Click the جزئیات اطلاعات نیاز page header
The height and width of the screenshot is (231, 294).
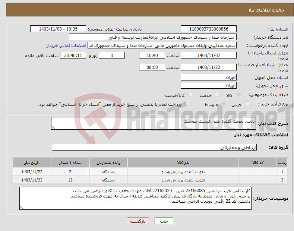[266, 10]
